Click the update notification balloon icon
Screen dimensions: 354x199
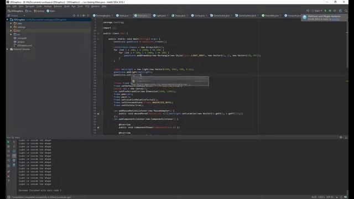point(305,17)
